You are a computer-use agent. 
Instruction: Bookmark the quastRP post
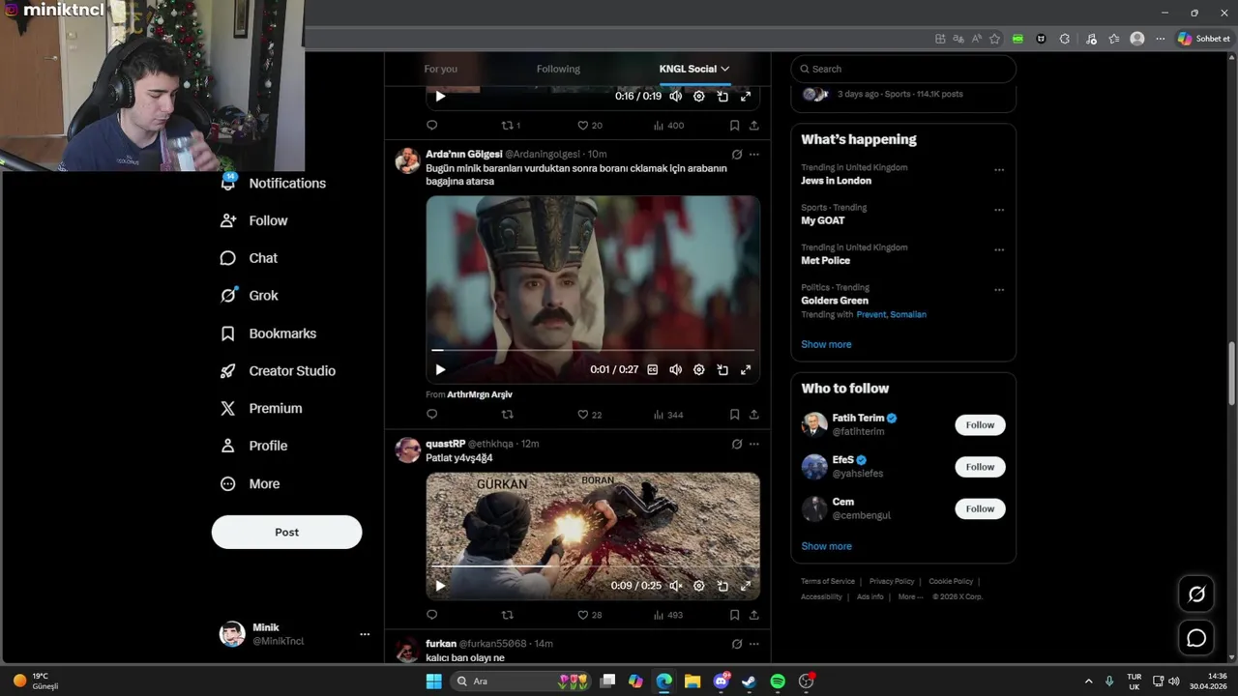[x=734, y=615]
